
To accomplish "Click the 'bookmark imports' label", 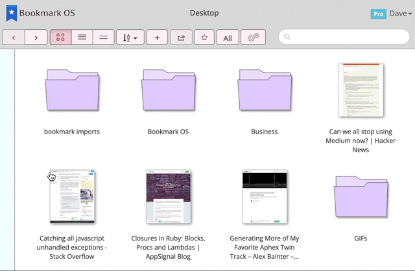I will coord(72,132).
